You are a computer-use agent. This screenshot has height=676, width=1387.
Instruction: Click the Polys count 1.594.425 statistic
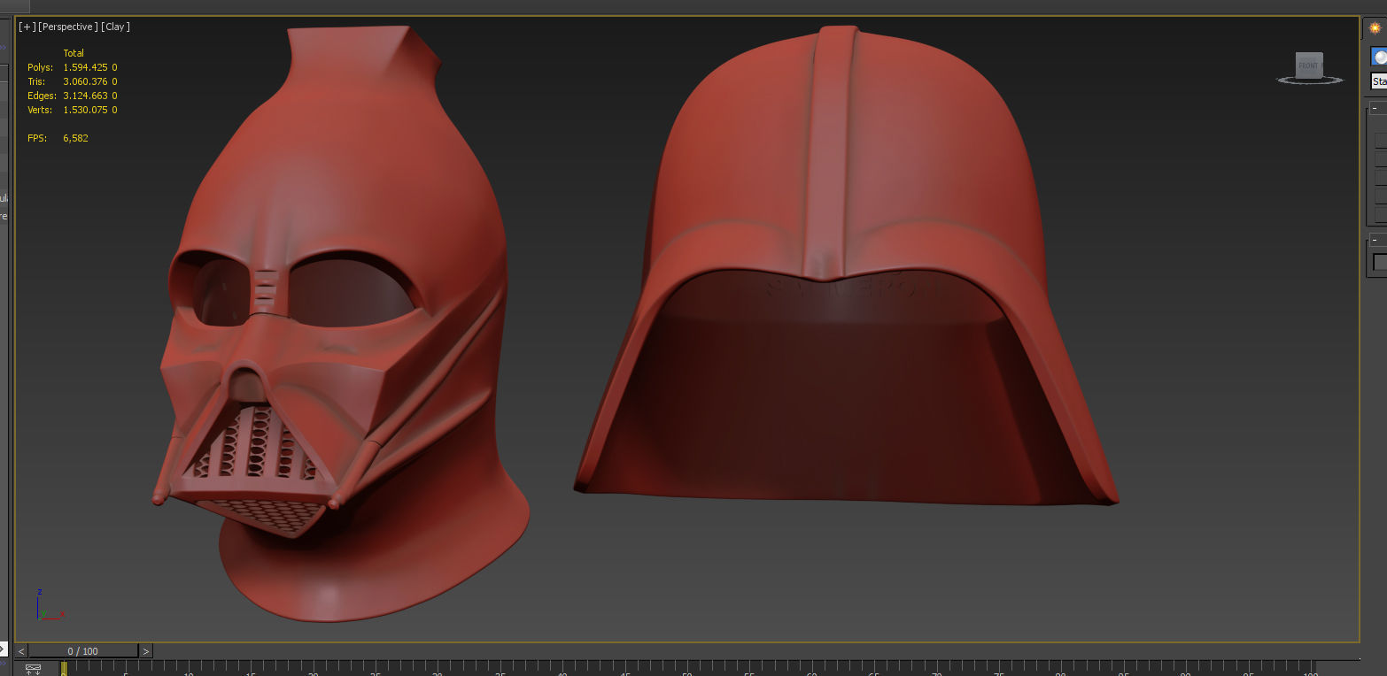point(85,67)
